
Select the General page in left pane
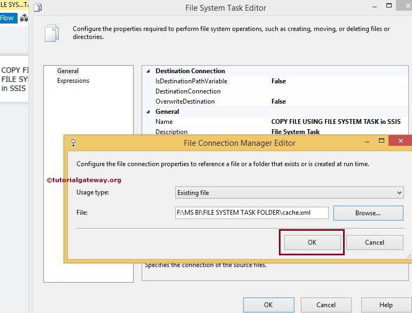[68, 71]
